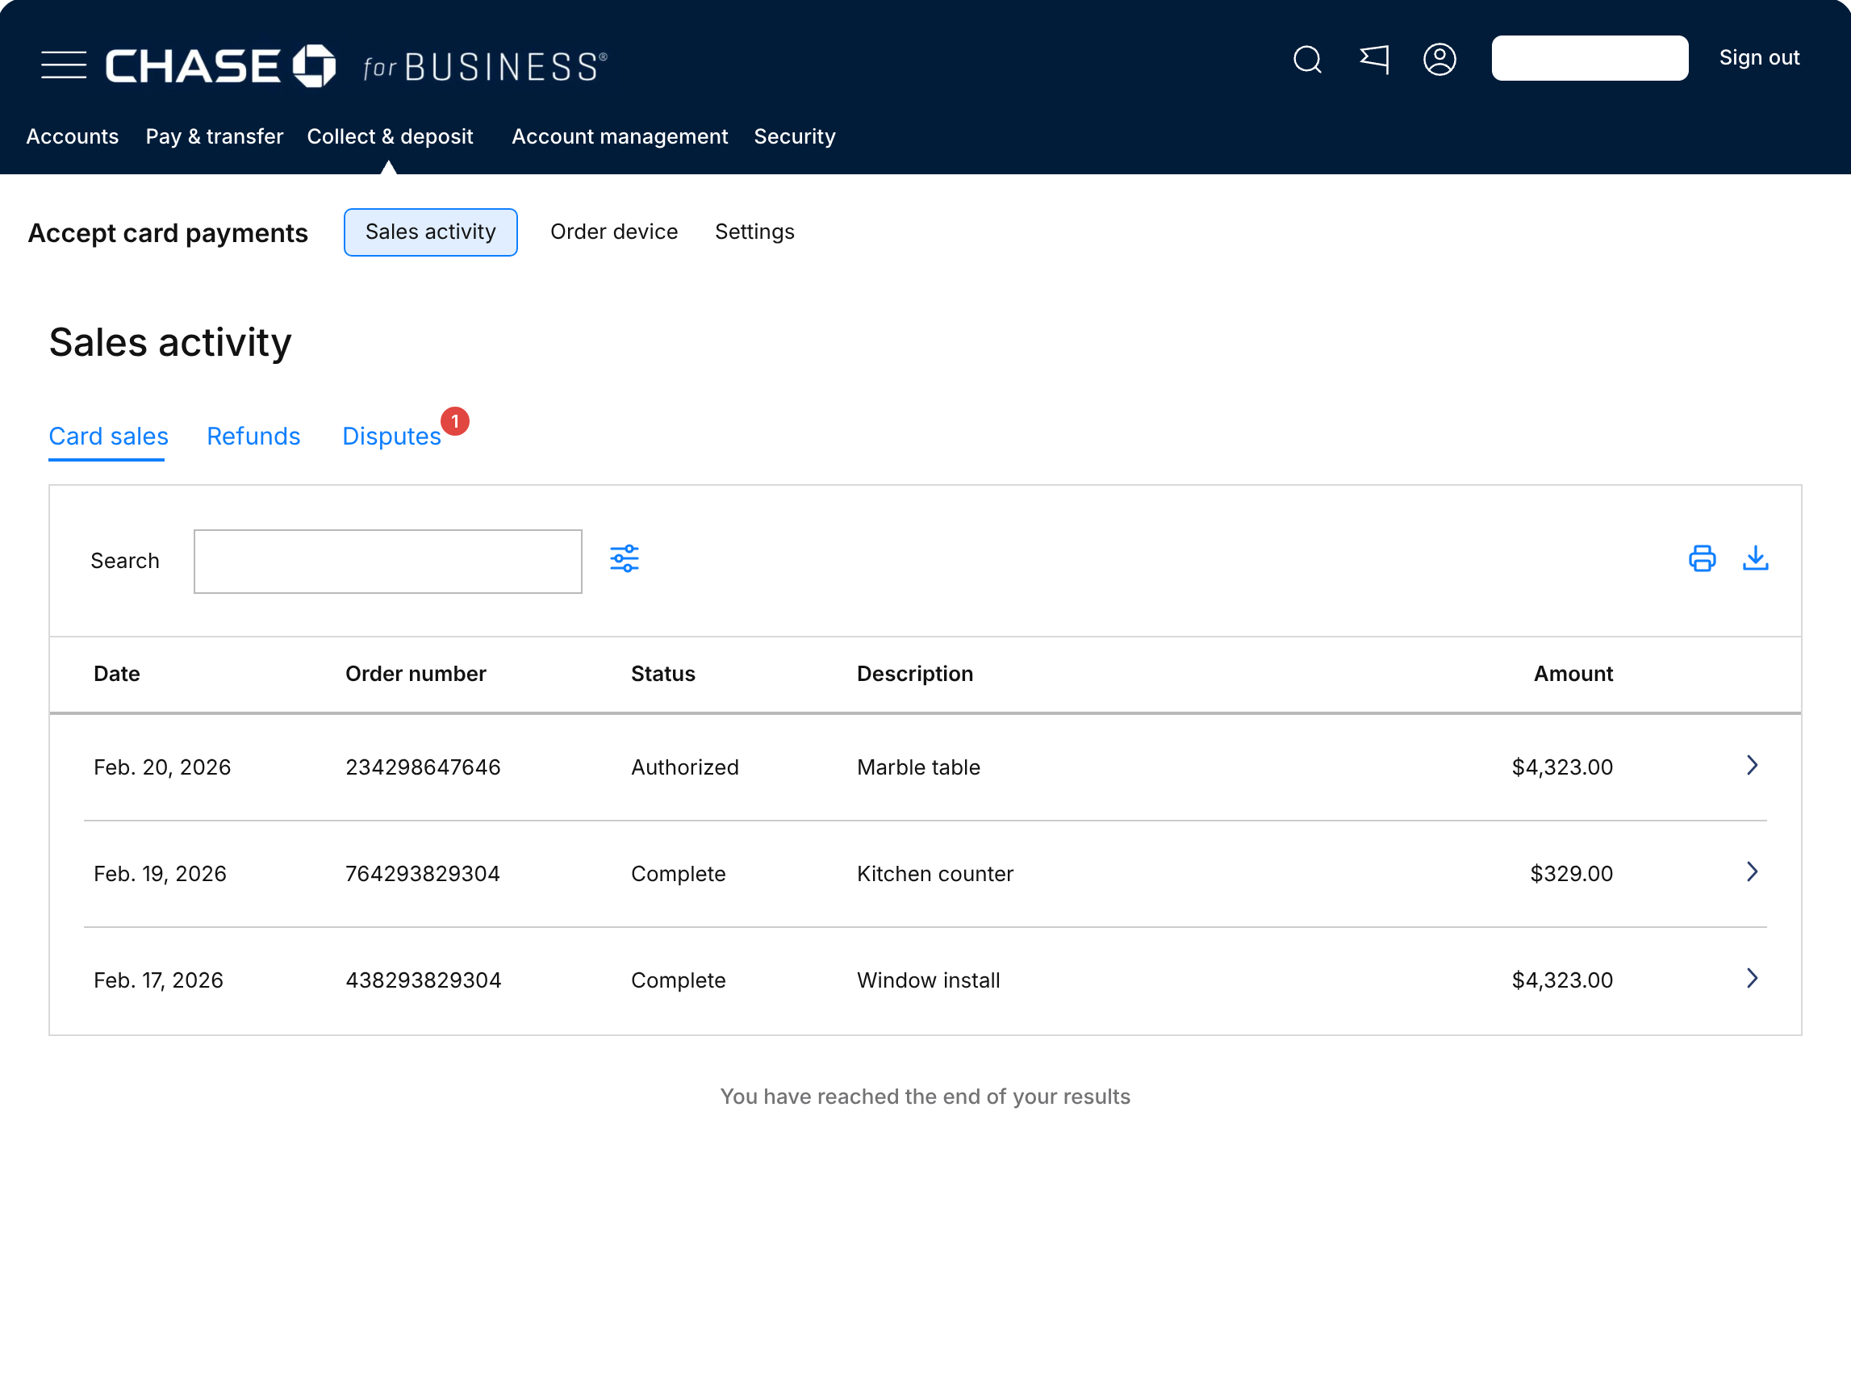Focus the sales Search input field
This screenshot has width=1851, height=1383.
tap(388, 562)
